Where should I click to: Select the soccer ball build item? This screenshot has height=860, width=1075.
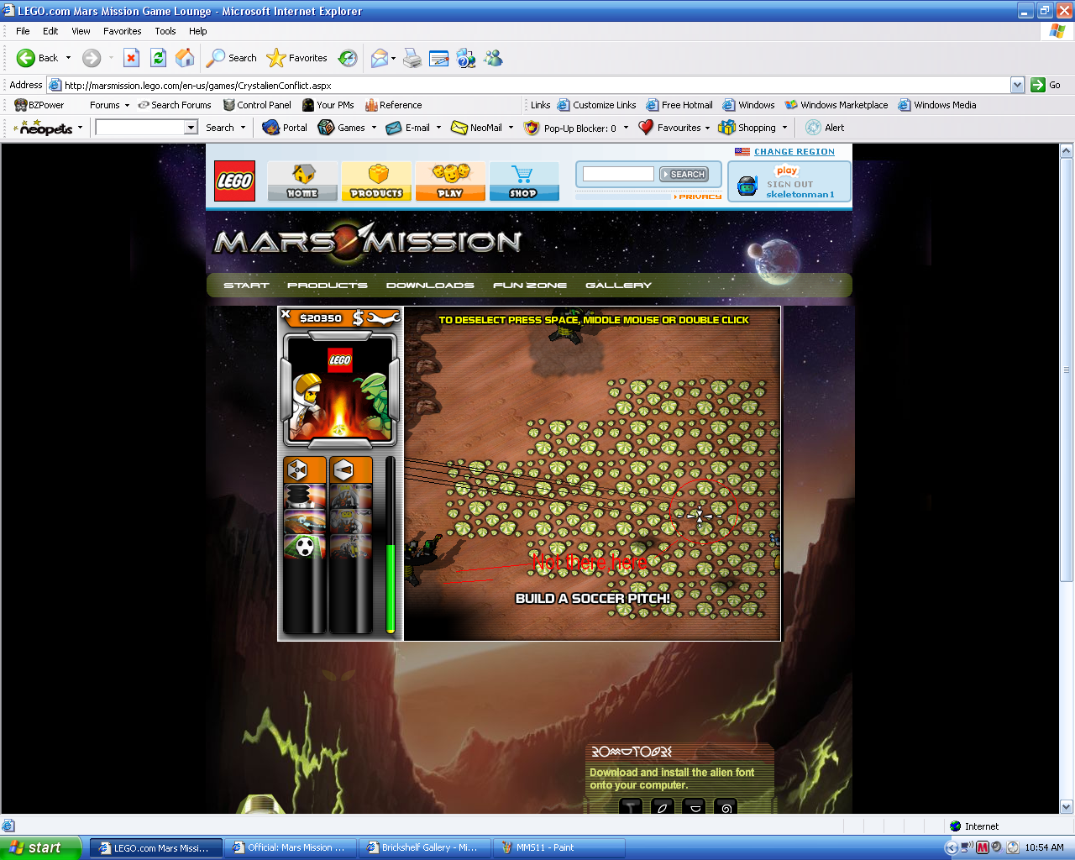tap(305, 547)
